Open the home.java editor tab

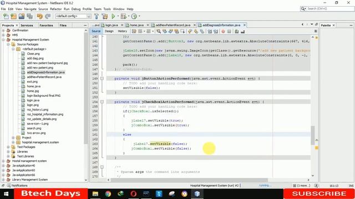coord(136,25)
